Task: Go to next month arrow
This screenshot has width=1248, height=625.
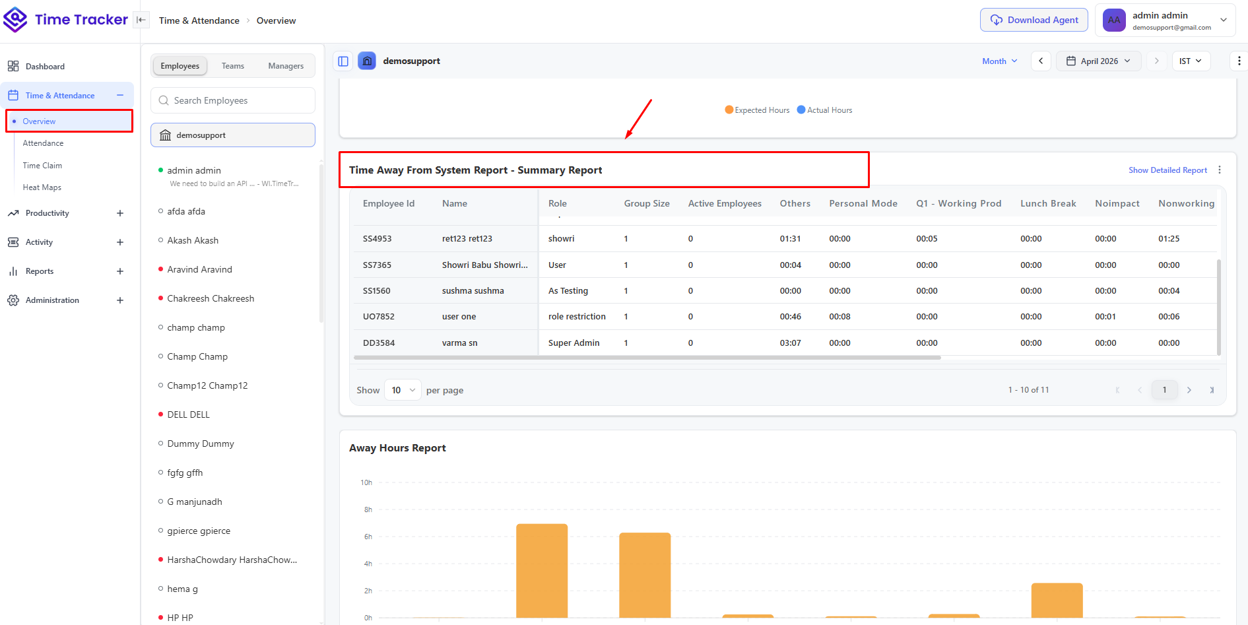Action: [x=1156, y=61]
